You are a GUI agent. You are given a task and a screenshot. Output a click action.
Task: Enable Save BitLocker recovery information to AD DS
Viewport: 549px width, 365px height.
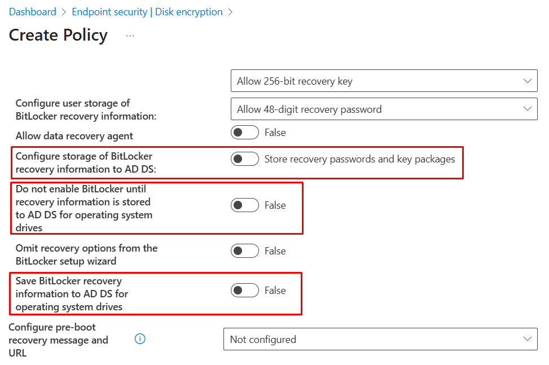(x=244, y=290)
